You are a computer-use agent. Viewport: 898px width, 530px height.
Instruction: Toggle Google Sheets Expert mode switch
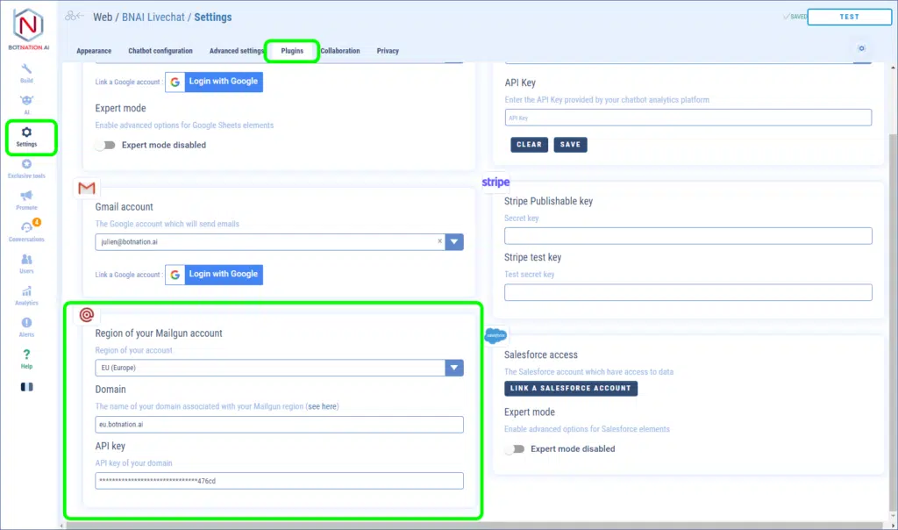tap(105, 145)
